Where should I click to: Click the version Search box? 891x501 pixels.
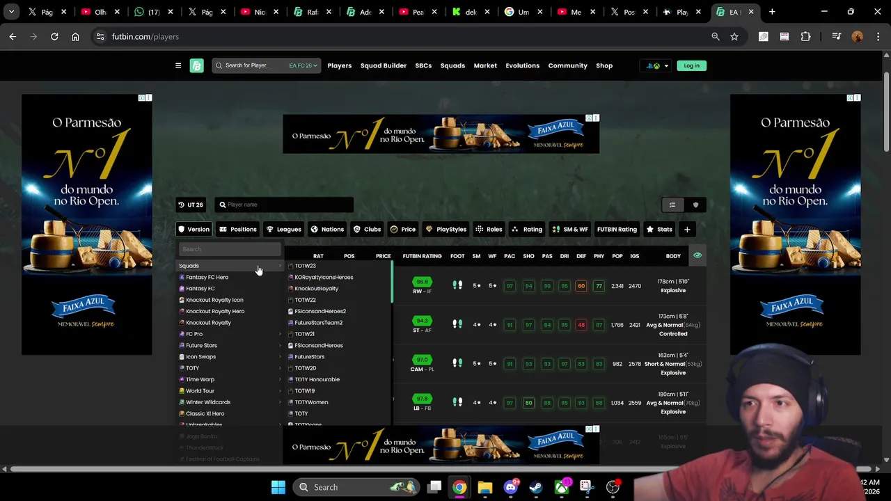[x=230, y=249]
